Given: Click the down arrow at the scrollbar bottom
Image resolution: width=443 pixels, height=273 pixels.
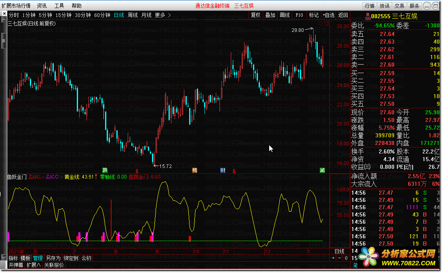Looking at the screenshot, I should [4, 257].
